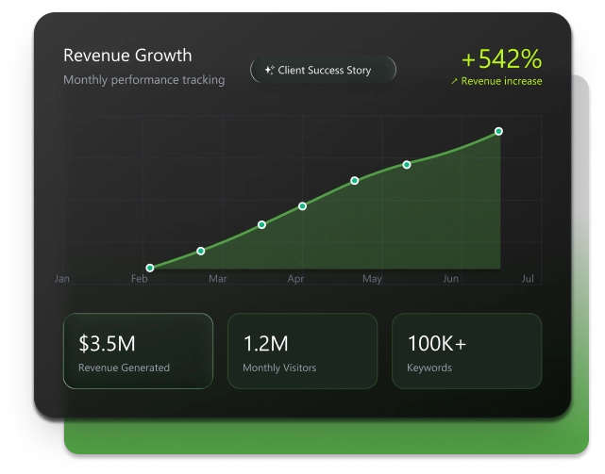Click the Keywords caption
605x474 pixels.
click(x=429, y=368)
